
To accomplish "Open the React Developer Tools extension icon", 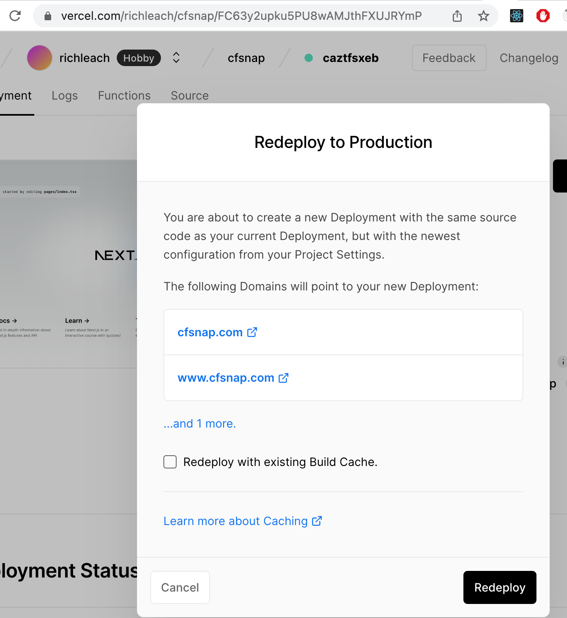I will point(516,16).
